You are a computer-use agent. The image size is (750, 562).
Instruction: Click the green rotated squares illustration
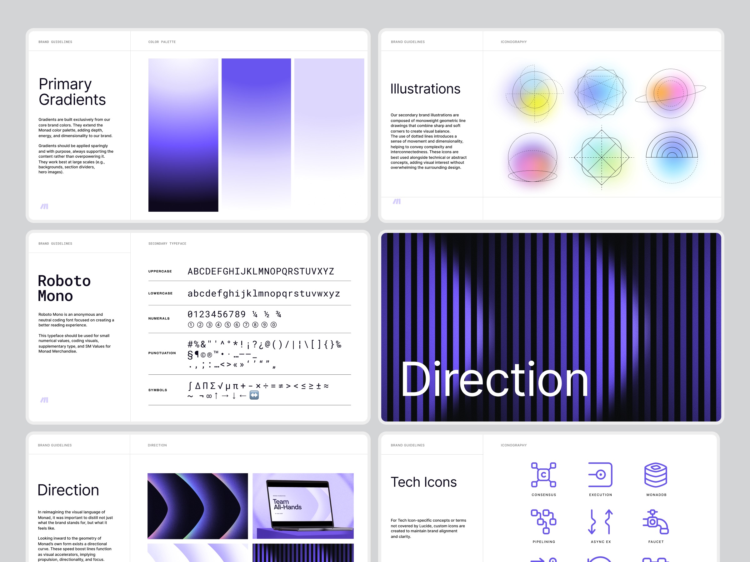click(x=602, y=157)
